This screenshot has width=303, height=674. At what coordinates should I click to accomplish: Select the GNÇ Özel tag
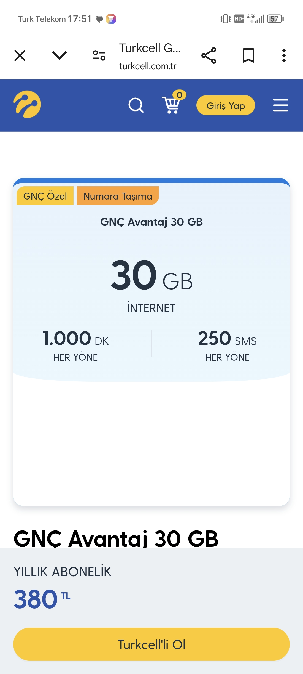click(45, 196)
